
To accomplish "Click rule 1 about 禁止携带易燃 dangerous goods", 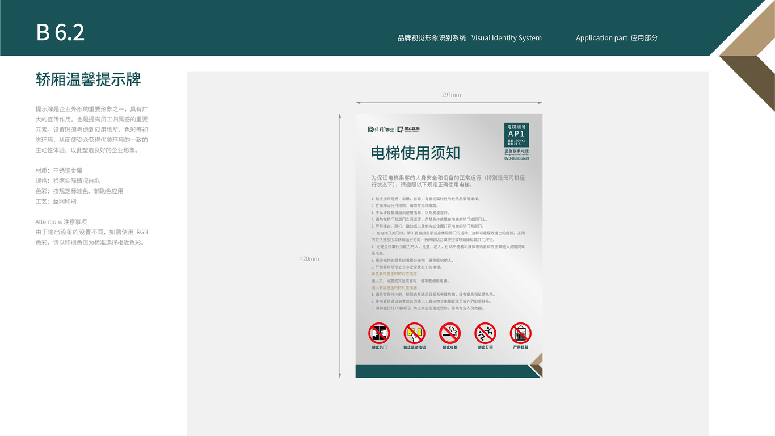I will tap(426, 199).
